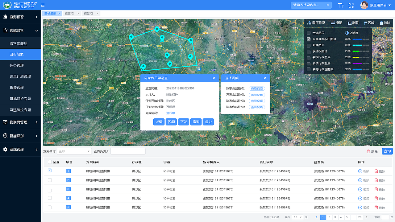Click the 物联网管理 monitor icon in sidebar

5,122
